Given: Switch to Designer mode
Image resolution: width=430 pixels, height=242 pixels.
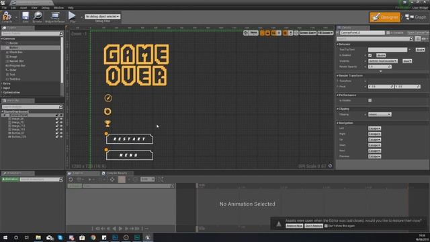Looking at the screenshot, I should tap(385, 17).
